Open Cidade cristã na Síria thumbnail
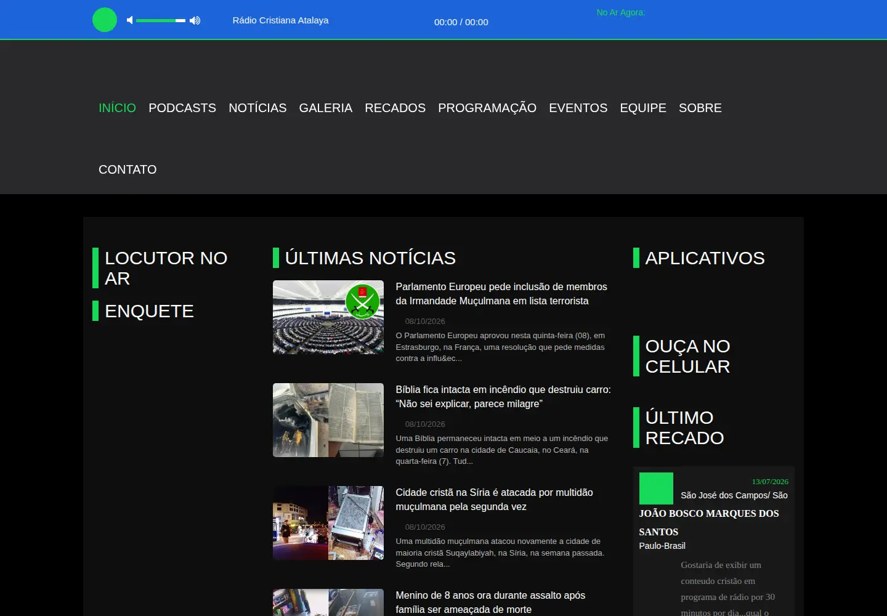This screenshot has height=616, width=887. pos(328,523)
